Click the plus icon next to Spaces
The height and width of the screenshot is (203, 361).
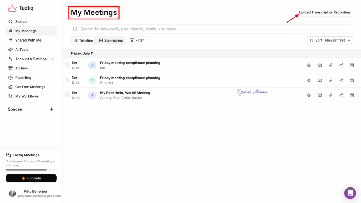point(51,109)
